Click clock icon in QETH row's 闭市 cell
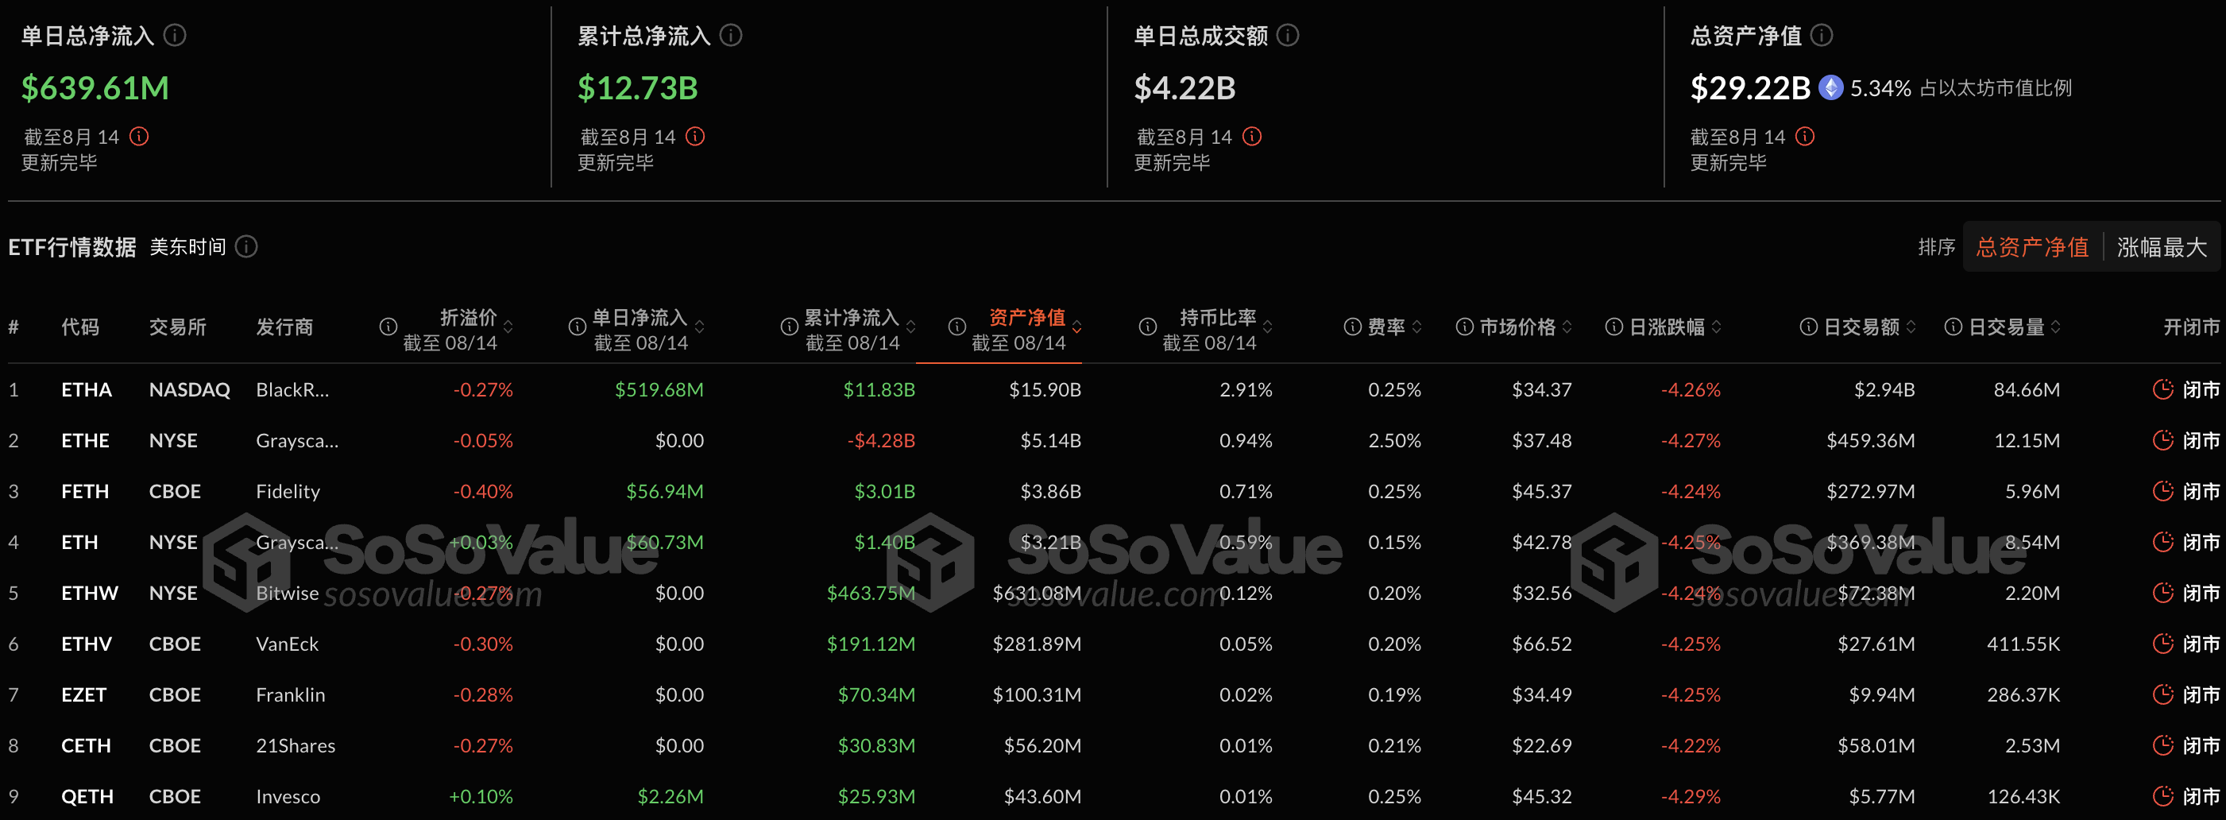This screenshot has height=820, width=2226. 2165,796
